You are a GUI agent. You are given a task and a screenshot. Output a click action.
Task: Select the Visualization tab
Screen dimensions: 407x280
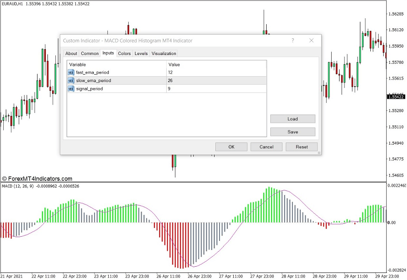point(163,53)
